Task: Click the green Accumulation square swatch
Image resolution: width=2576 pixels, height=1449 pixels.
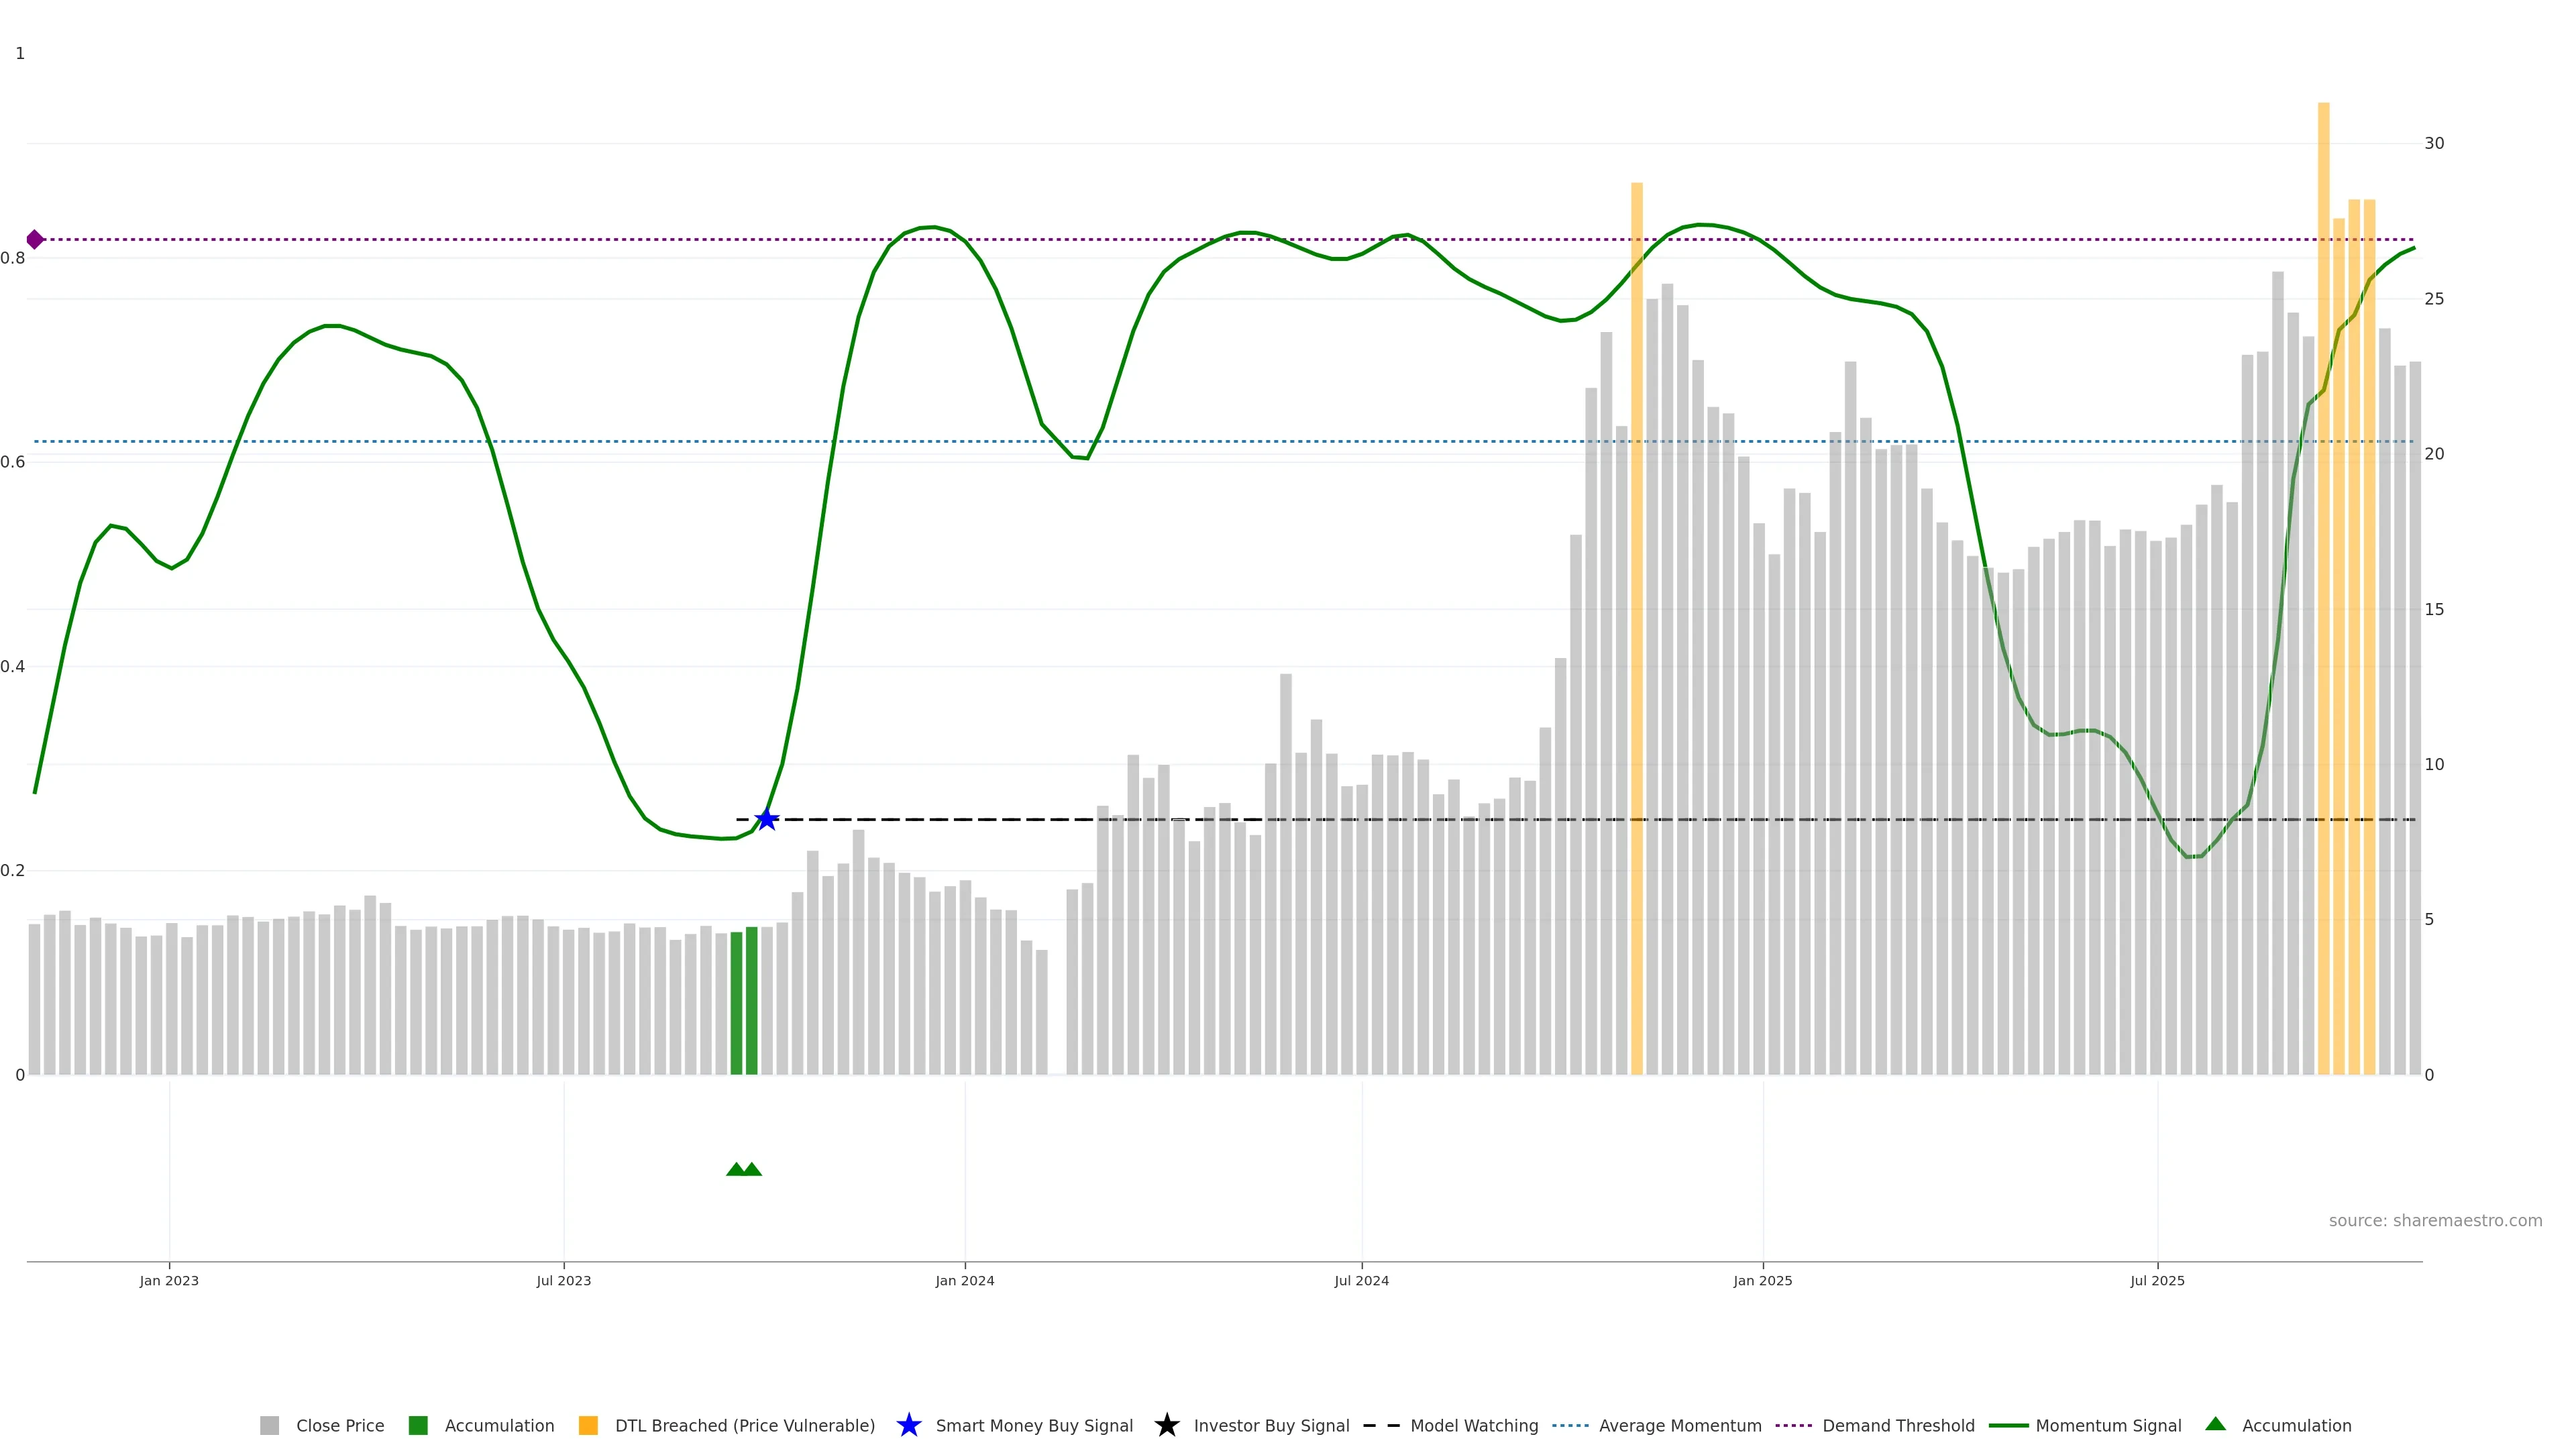Action: pyautogui.click(x=418, y=1425)
